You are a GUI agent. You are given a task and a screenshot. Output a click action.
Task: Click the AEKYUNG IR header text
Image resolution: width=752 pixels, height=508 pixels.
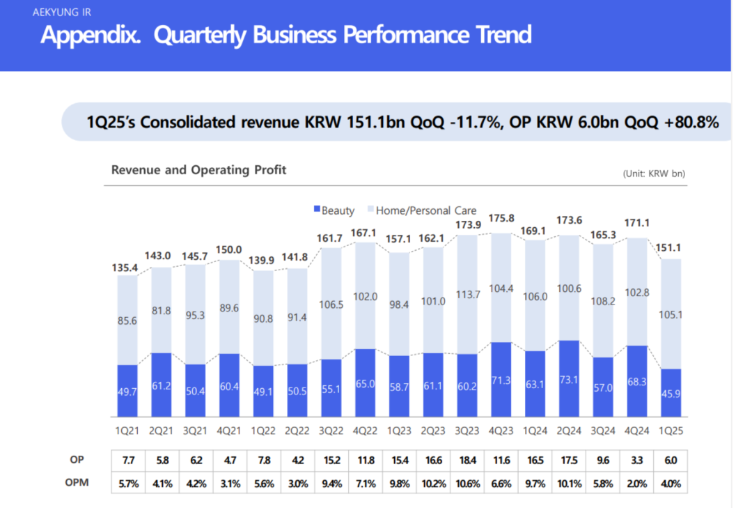(x=62, y=12)
